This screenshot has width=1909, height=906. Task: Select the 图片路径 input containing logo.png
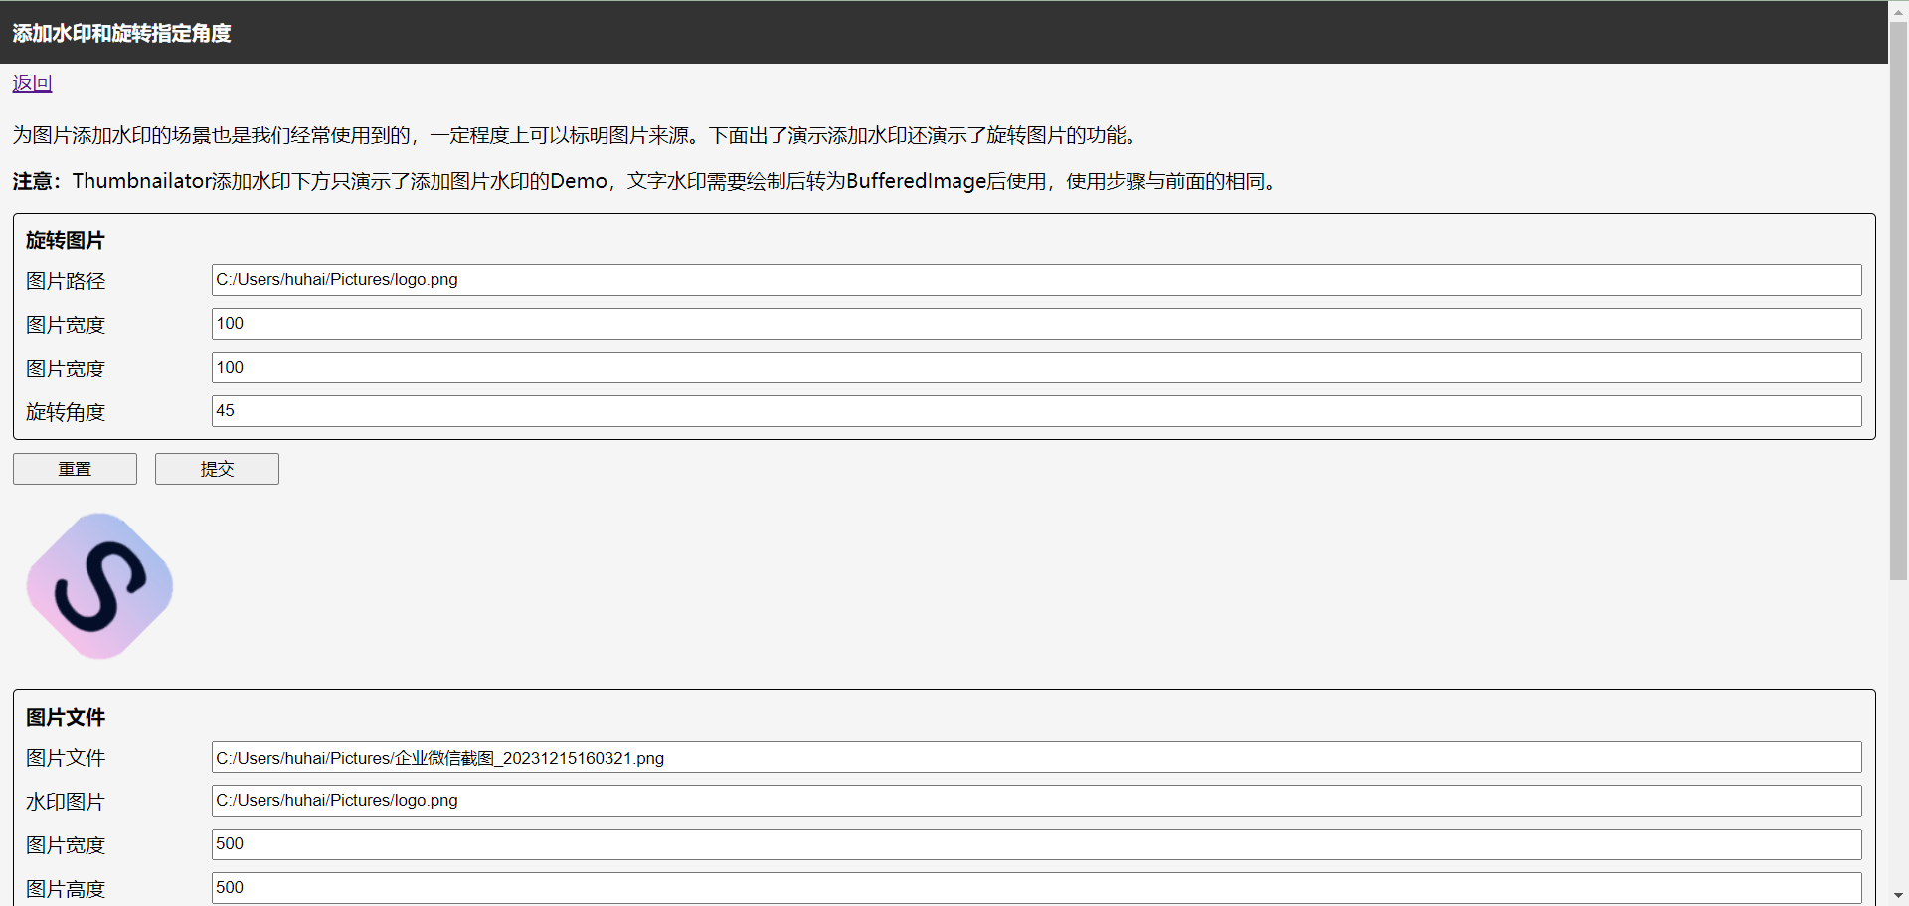tap(696, 280)
